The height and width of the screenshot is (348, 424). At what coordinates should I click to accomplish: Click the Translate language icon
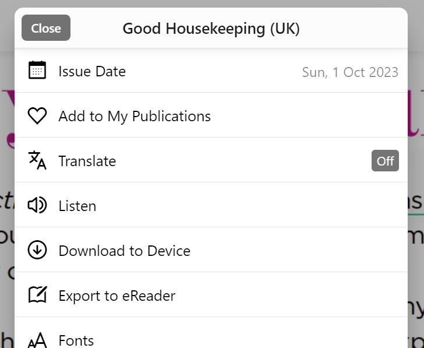37,160
